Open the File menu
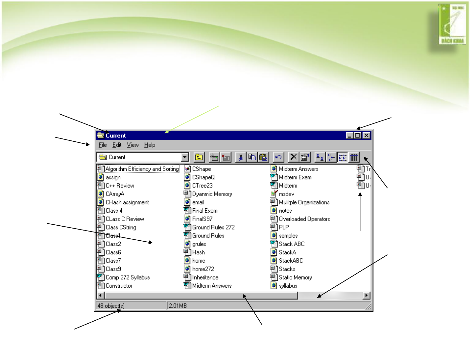 pyautogui.click(x=103, y=145)
